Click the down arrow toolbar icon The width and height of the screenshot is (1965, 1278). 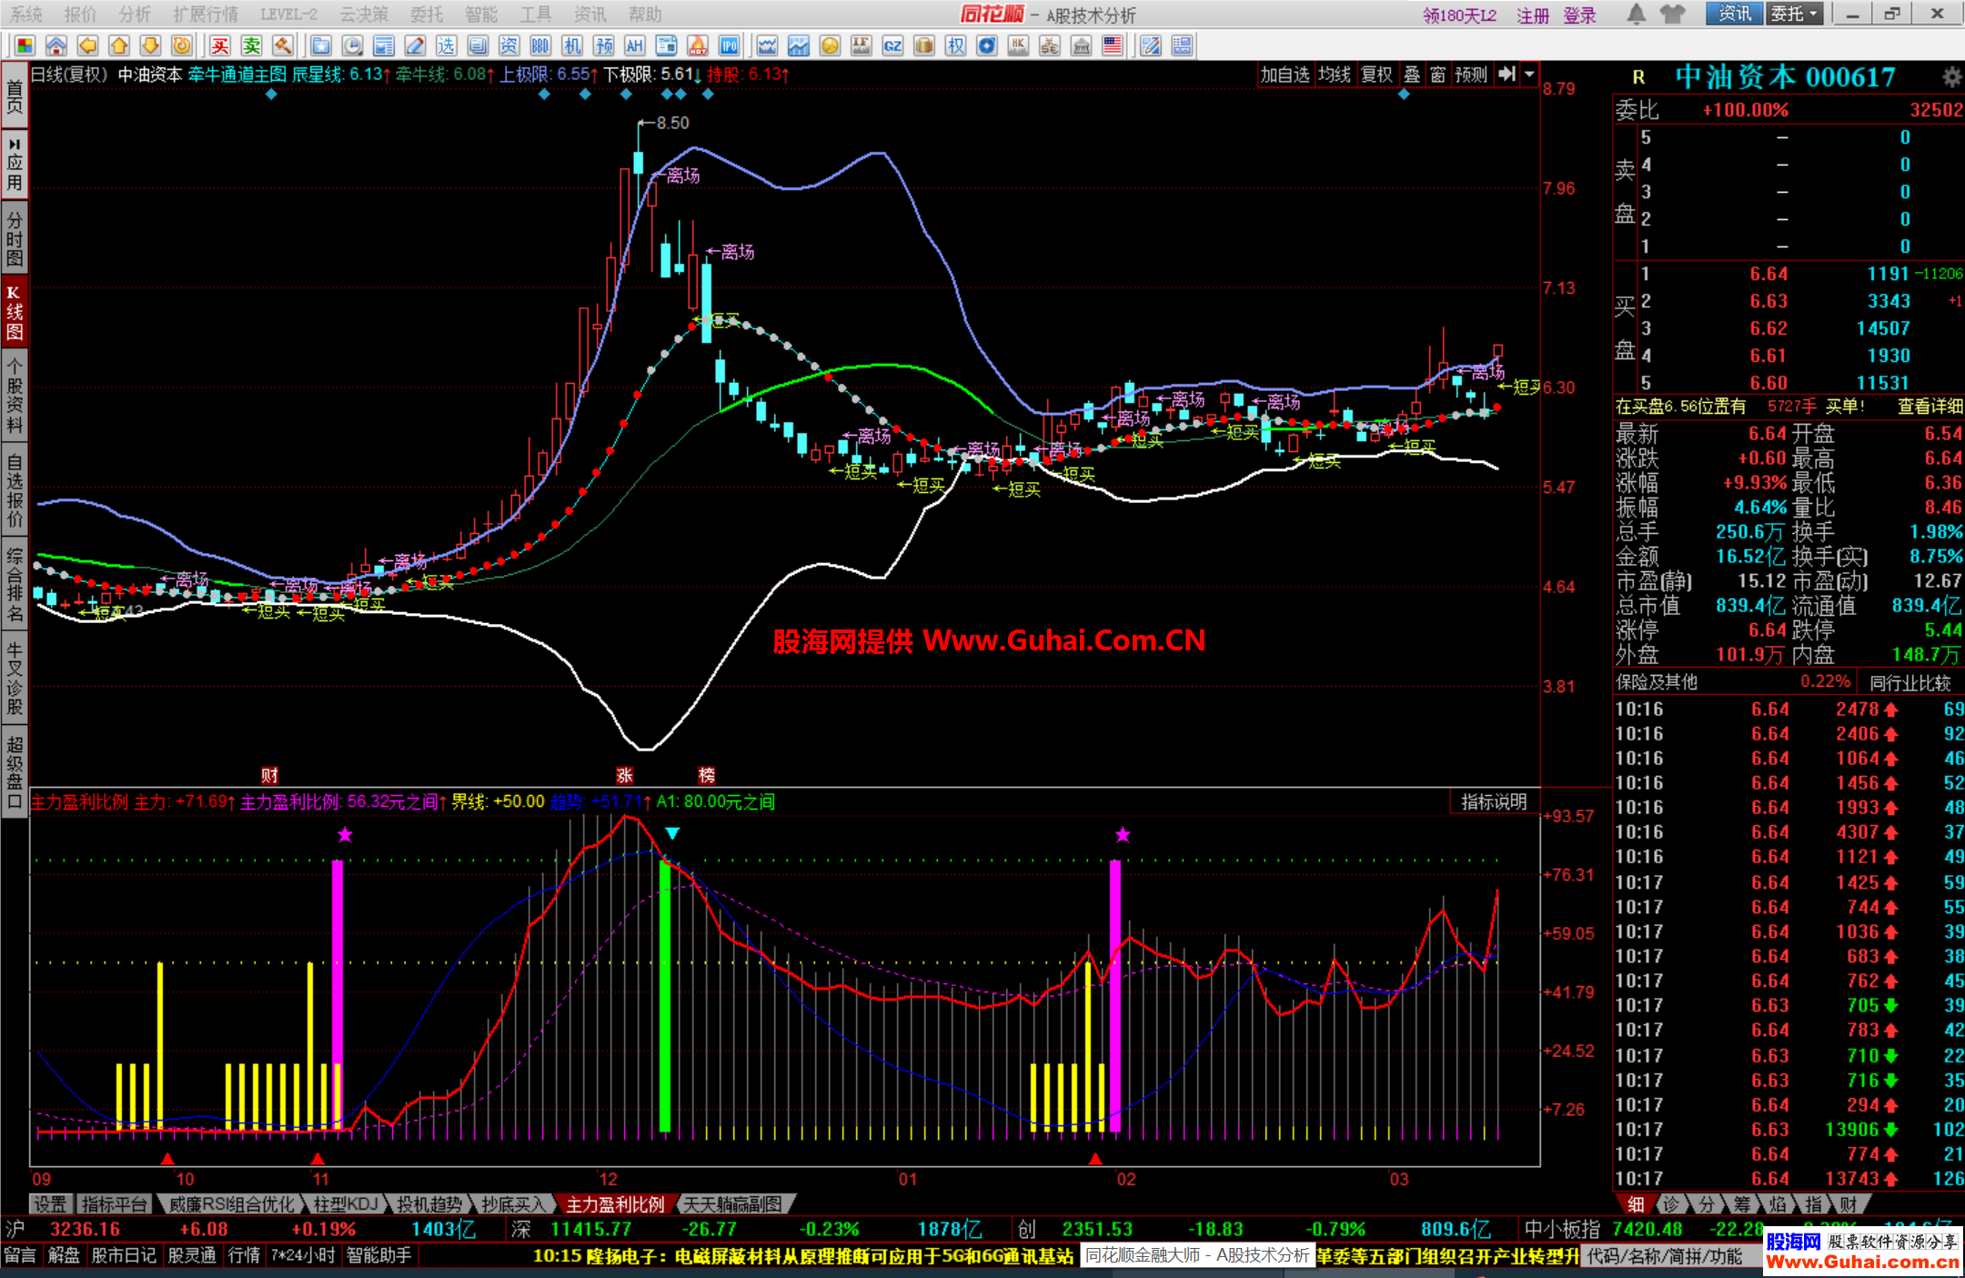151,45
